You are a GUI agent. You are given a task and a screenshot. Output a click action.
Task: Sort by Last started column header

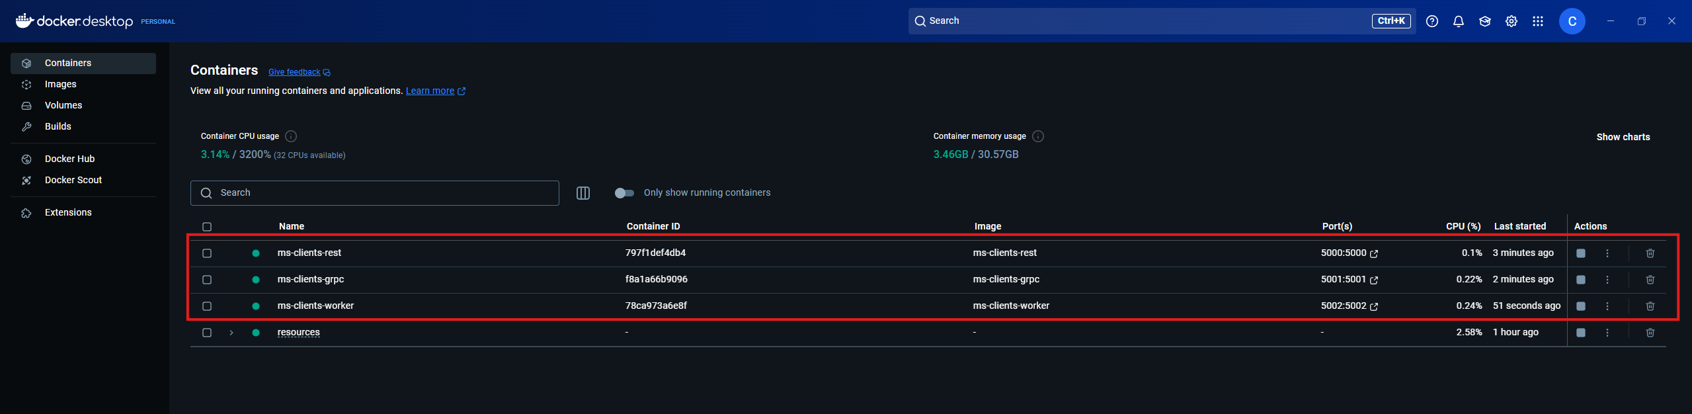pos(1520,226)
